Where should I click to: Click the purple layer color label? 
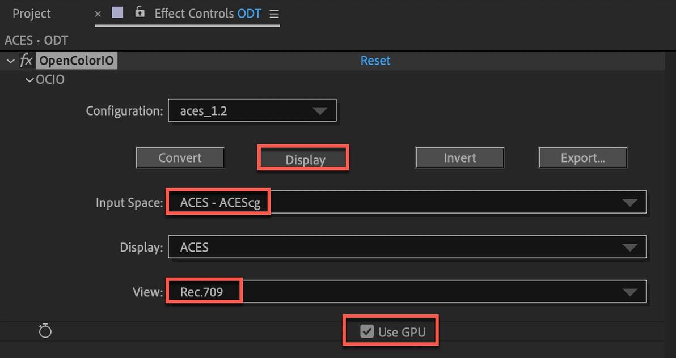pyautogui.click(x=117, y=13)
